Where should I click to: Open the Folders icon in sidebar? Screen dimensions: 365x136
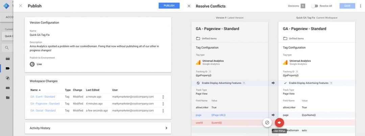[8, 97]
